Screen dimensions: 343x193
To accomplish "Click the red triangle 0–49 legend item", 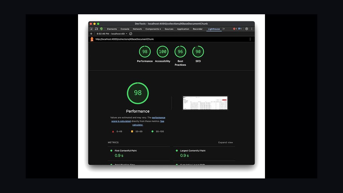I will (x=117, y=132).
